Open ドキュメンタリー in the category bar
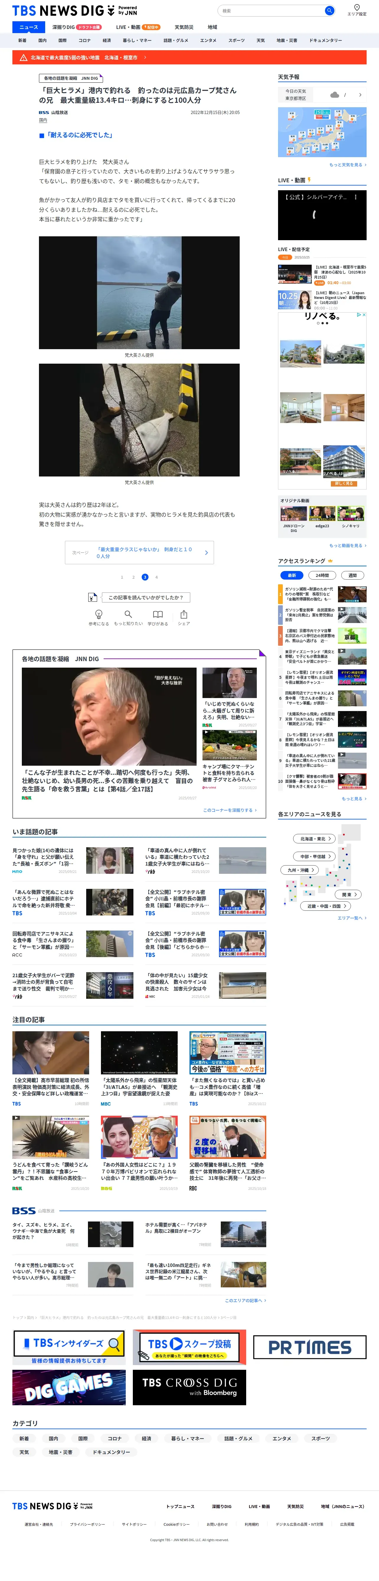This screenshot has height=1581, width=379. tap(326, 40)
